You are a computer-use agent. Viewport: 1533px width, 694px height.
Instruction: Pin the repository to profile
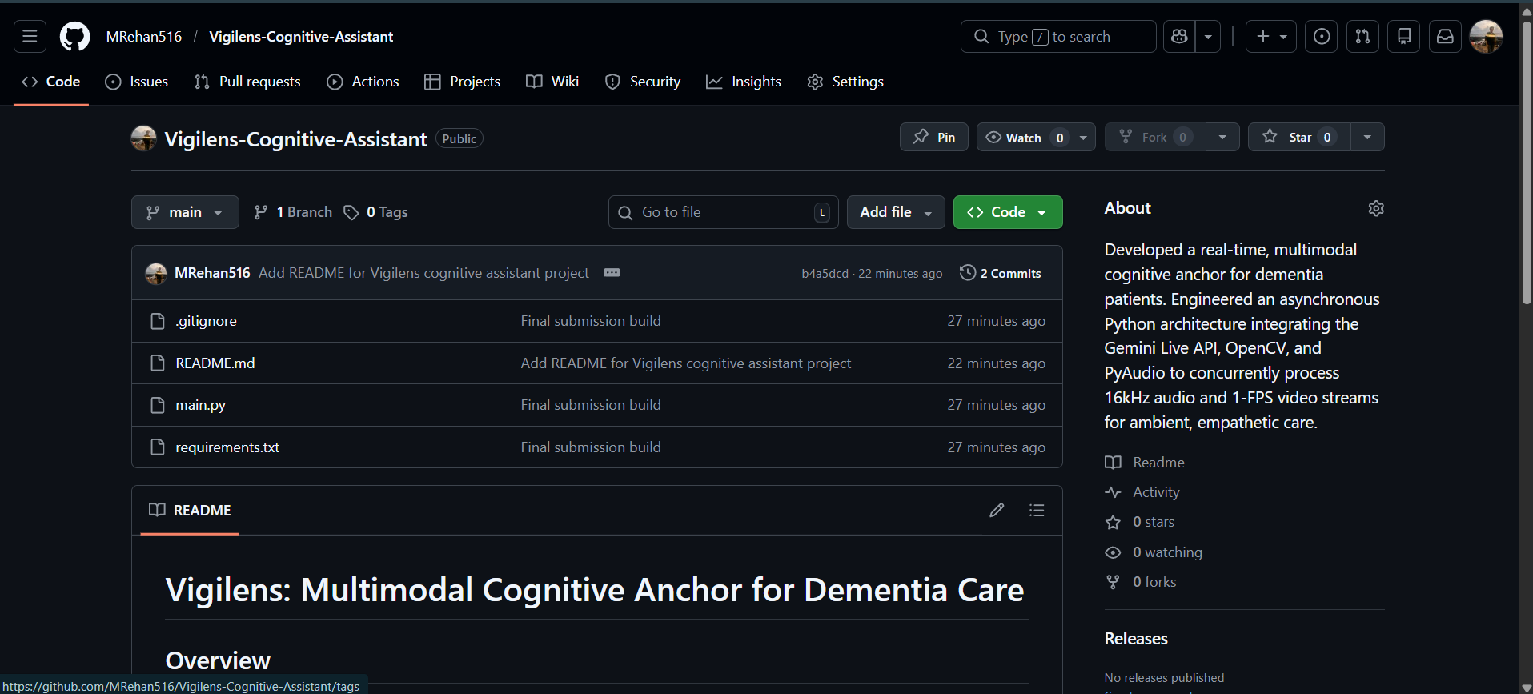click(934, 137)
